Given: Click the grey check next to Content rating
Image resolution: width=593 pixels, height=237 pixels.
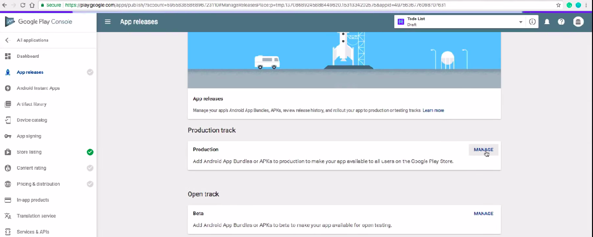Looking at the screenshot, I should pos(90,168).
